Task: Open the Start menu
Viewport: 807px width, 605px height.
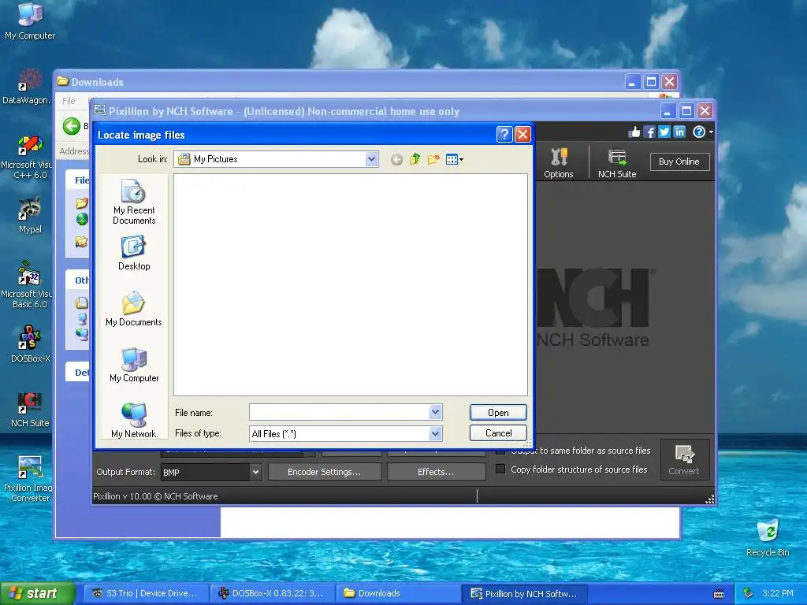Action: pyautogui.click(x=37, y=593)
